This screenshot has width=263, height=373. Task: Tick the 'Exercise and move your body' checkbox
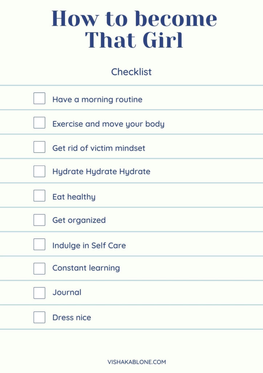tap(39, 122)
